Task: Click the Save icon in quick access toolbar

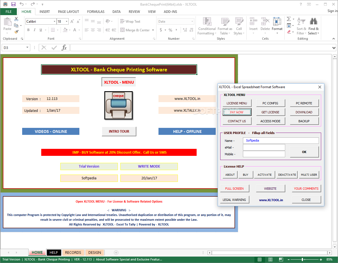Action: tap(13, 4)
